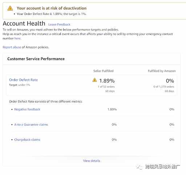The image size is (186, 175).
Task: Click the emergency contact 'here' link
Action: pos(17,39)
